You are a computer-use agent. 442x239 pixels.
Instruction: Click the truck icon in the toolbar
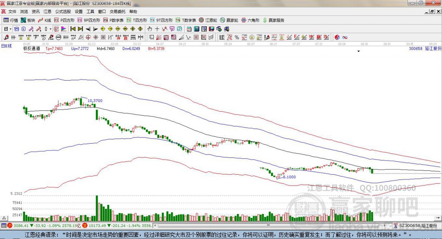226,29
